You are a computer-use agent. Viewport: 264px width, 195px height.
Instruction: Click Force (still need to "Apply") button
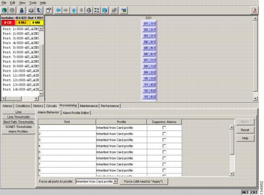click(x=143, y=182)
